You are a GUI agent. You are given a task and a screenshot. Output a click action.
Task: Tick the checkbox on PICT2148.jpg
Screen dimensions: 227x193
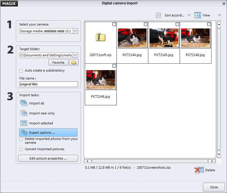pyautogui.click(x=209, y=24)
